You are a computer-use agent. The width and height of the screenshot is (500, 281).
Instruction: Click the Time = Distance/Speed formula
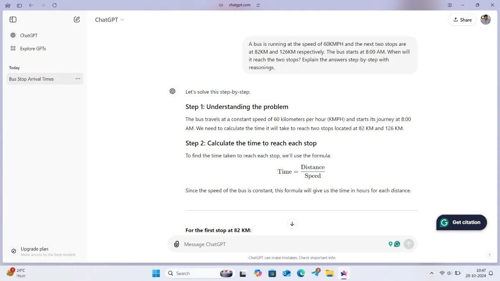coord(301,171)
